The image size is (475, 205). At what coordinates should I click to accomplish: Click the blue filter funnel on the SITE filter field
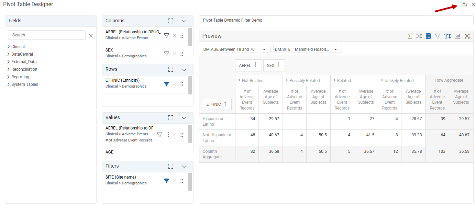pyautogui.click(x=166, y=181)
